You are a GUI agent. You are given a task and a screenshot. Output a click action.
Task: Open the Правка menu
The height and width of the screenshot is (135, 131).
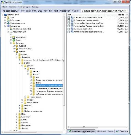[x=12, y=7]
